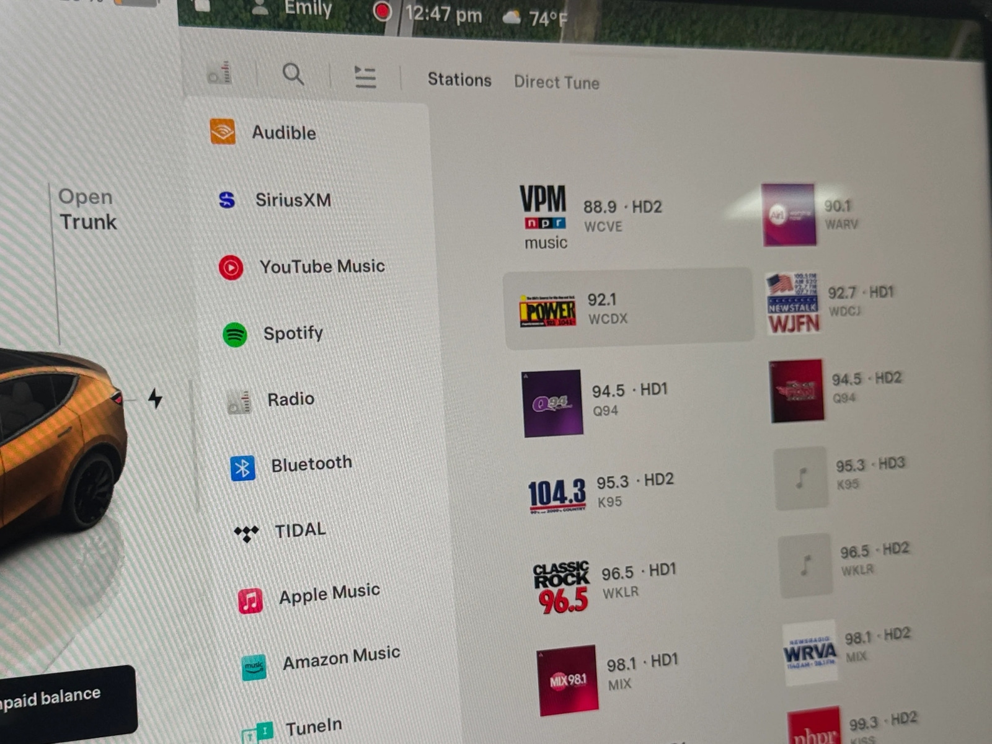Select 104.3 logo for 95.3 HD2
Viewport: 992px width, 744px height.
click(x=557, y=495)
